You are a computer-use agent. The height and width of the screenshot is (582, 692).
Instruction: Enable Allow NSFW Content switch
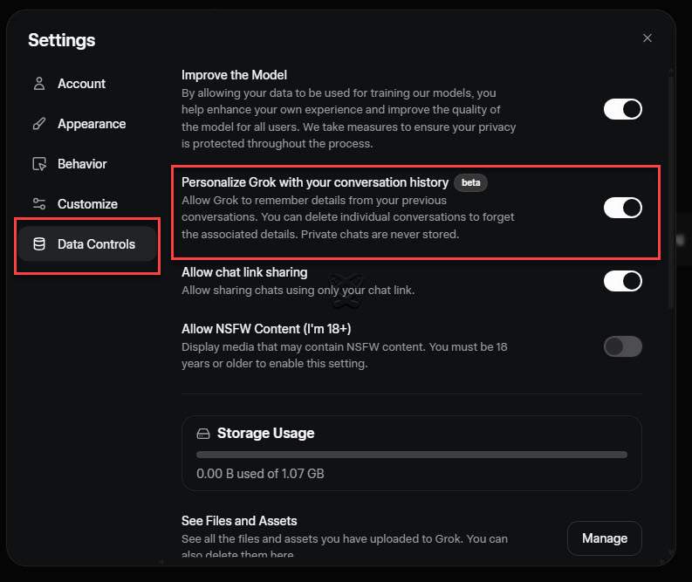[623, 346]
